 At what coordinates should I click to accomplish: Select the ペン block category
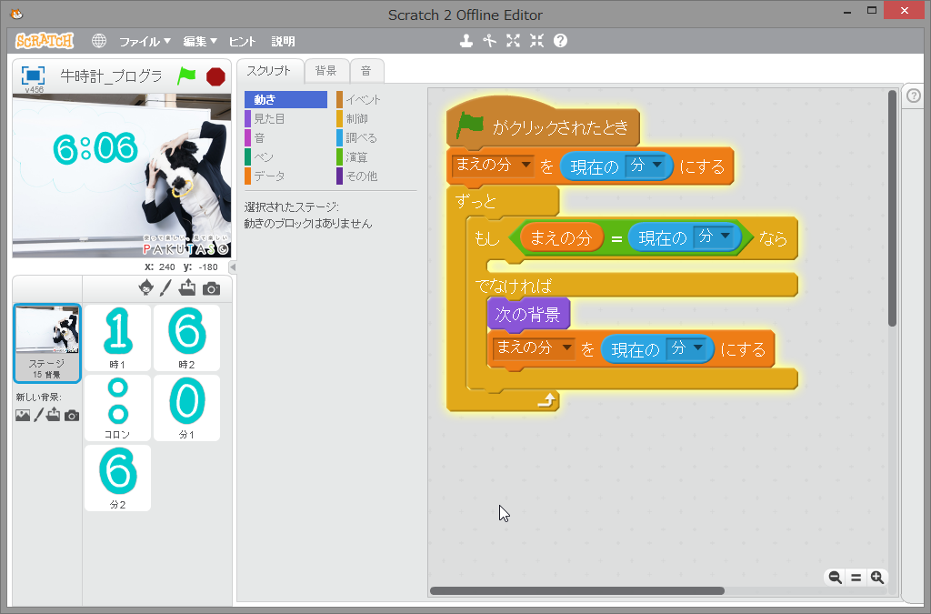(x=285, y=156)
